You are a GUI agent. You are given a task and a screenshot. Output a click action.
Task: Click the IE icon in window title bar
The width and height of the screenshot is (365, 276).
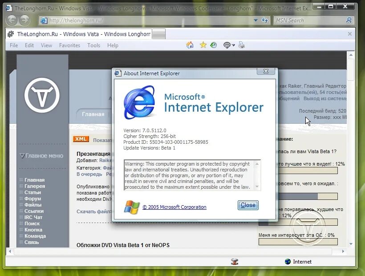pos(9,8)
